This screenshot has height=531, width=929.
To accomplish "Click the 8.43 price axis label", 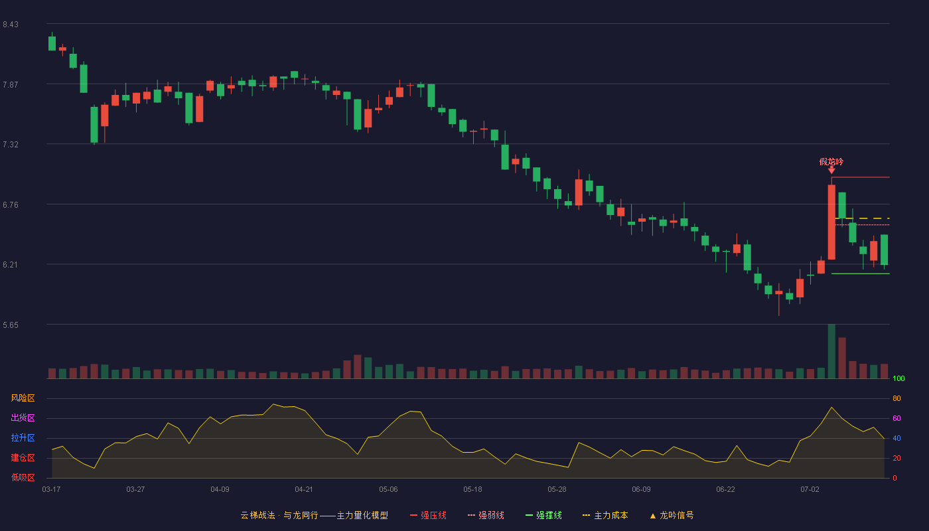I will [11, 25].
